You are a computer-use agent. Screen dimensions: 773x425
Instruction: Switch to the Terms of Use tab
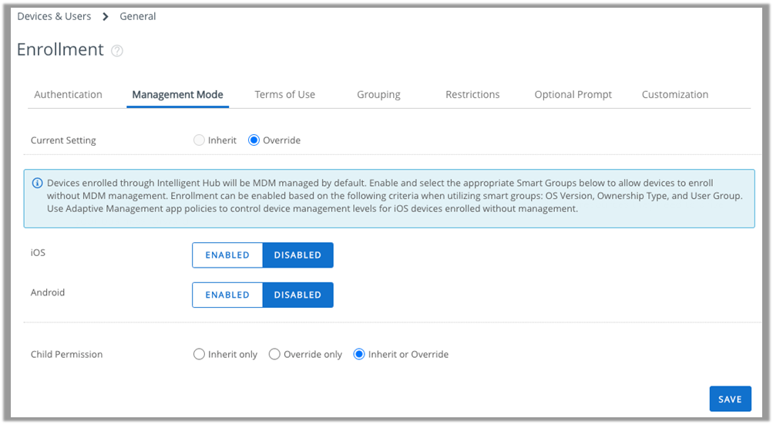284,95
